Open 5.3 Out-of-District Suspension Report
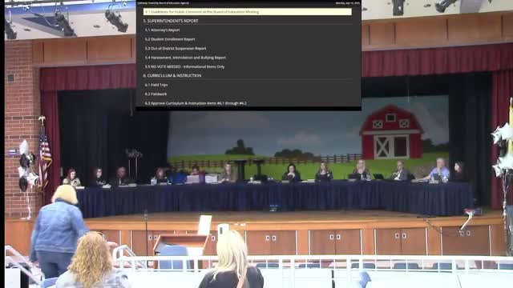Viewport: 513px width, 288px height. (176, 48)
